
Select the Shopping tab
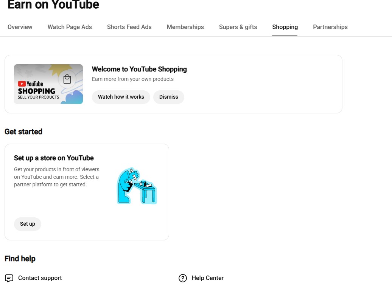coord(285,27)
